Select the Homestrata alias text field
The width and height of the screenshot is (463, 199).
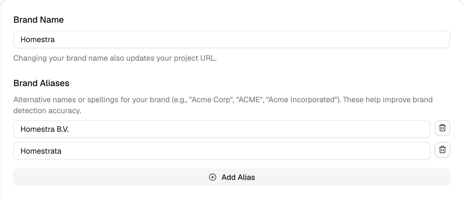222,151
